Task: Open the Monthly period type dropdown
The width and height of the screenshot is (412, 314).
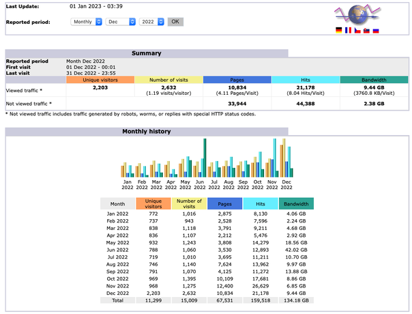Action: pyautogui.click(x=86, y=22)
